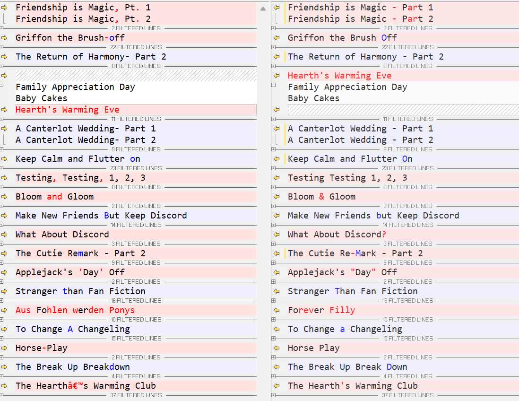This screenshot has width=519, height=401.
Task: Expand 23 filtered lines in left pane
Action: click(x=2, y=168)
